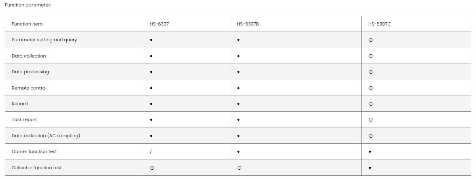The width and height of the screenshot is (476, 179).
Task: Click the "Function item" column header
Action: [27, 24]
